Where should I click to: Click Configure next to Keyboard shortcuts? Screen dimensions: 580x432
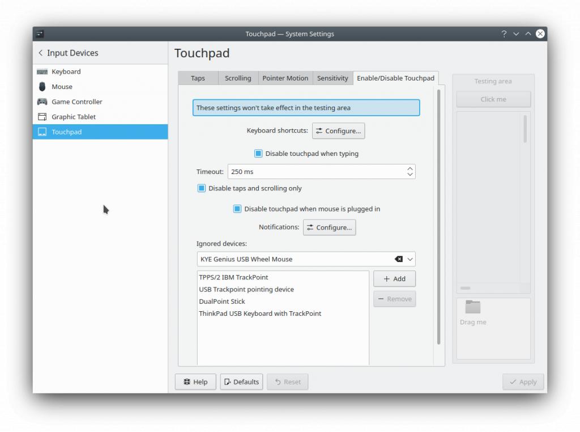pyautogui.click(x=338, y=131)
